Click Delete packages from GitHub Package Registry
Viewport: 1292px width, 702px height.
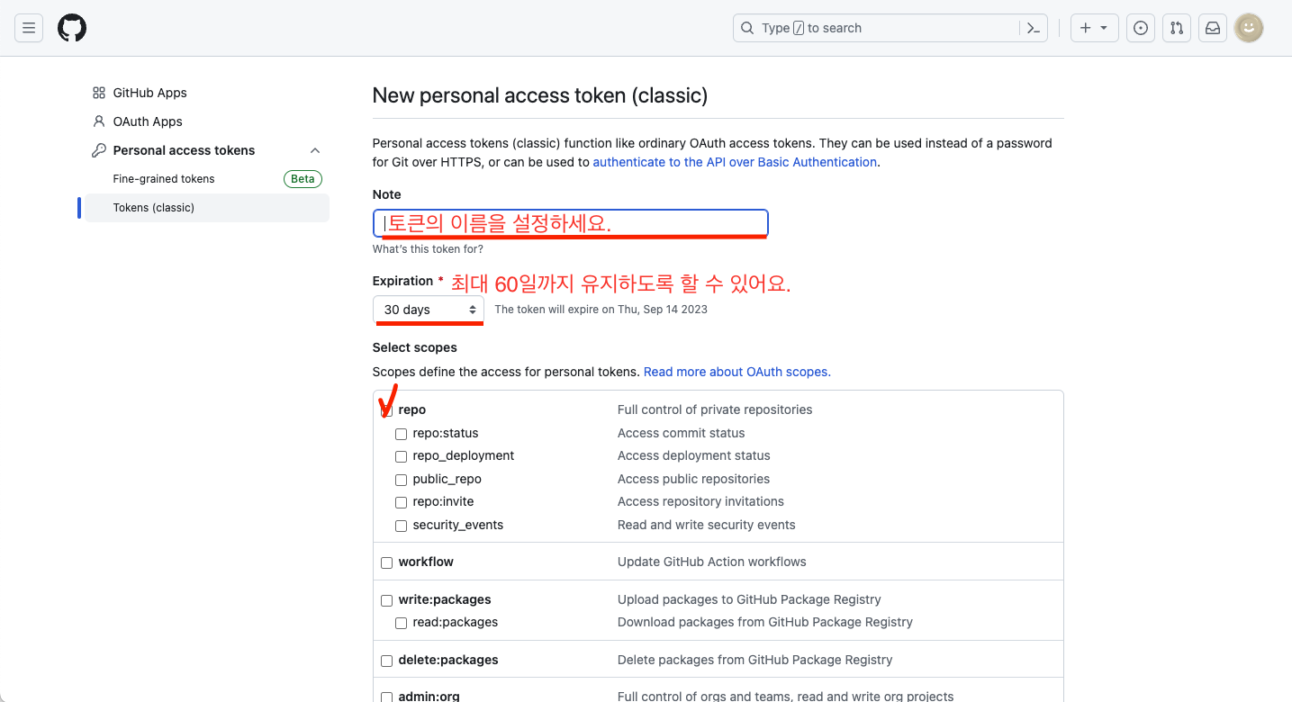(x=755, y=660)
